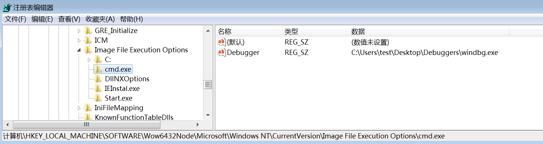Select the Start.exe folder icon

coord(98,98)
